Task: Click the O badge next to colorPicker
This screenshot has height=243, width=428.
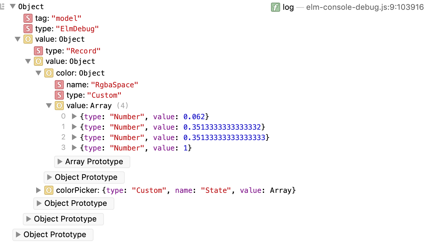Action: 49,190
